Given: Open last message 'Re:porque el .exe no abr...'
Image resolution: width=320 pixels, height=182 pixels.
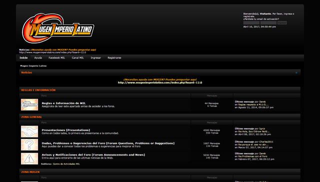Looking at the screenshot, I should coord(253,144).
